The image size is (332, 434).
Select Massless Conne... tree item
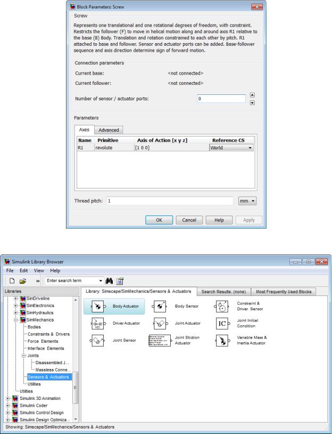53,370
